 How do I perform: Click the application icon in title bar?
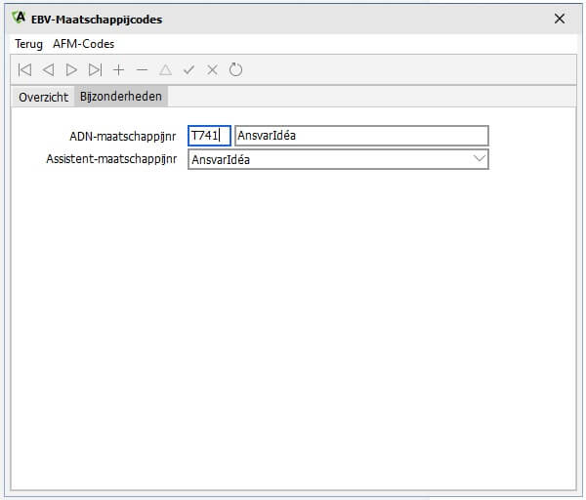coord(18,18)
